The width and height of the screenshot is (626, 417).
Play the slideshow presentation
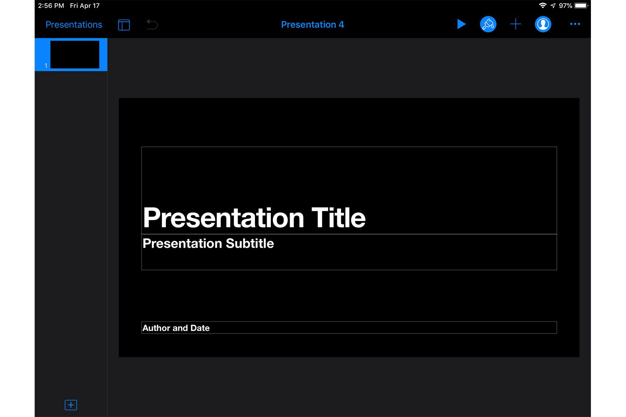[461, 24]
